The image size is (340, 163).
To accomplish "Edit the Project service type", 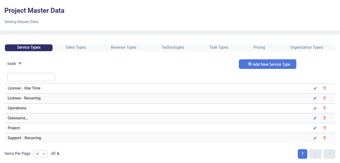I will tap(315, 128).
